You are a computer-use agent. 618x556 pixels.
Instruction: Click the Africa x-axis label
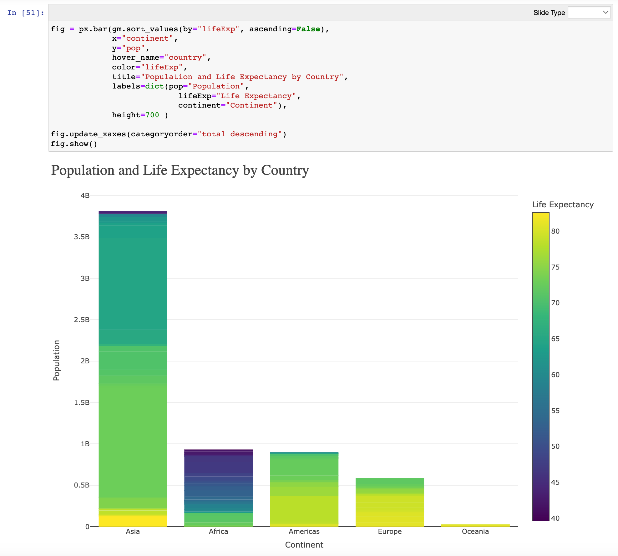[218, 532]
